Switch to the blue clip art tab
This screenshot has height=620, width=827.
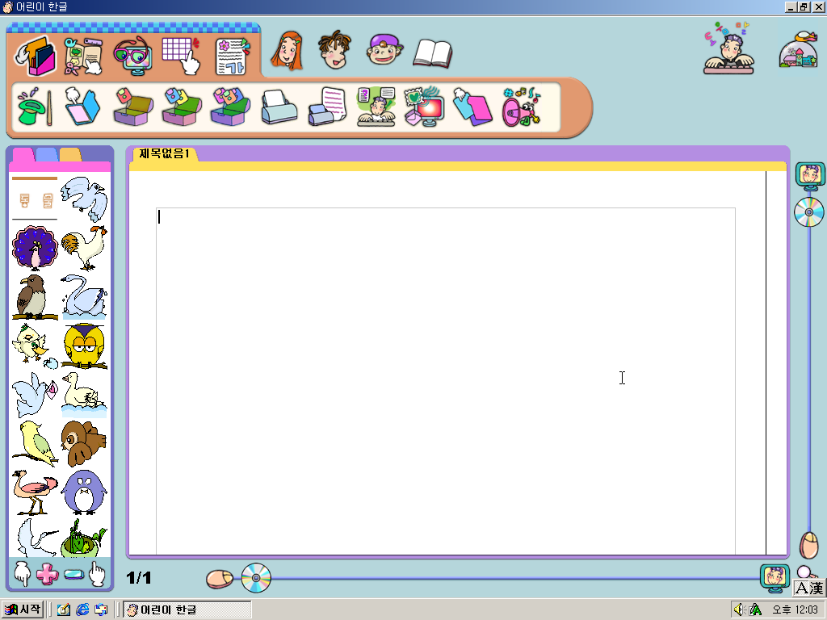[x=46, y=154]
